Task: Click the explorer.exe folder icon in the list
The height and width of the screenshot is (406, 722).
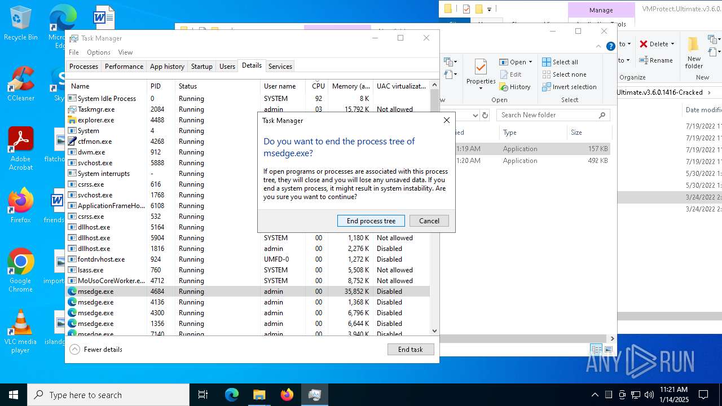Action: tap(72, 120)
